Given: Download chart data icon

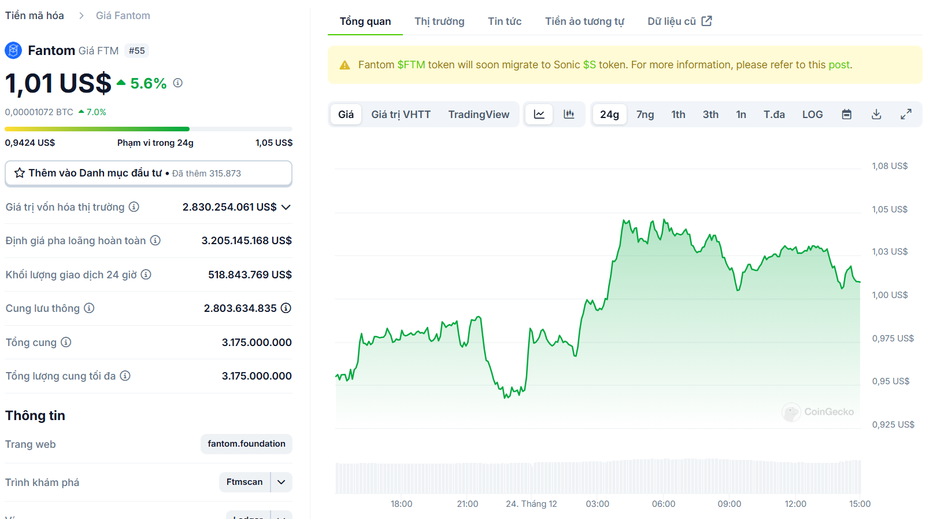Looking at the screenshot, I should click(x=876, y=114).
